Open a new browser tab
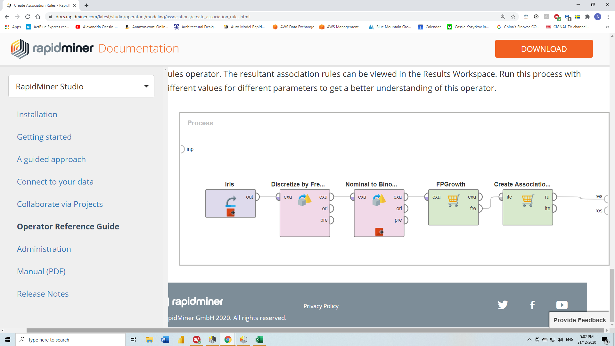Image resolution: width=615 pixels, height=346 pixels. pyautogui.click(x=86, y=5)
